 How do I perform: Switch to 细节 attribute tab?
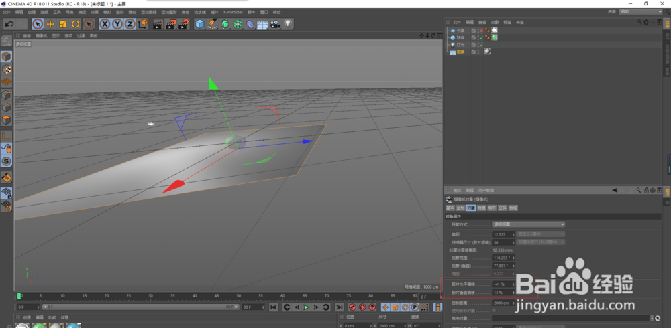click(492, 208)
